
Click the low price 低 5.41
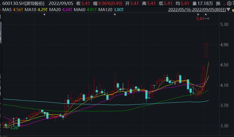165,3
